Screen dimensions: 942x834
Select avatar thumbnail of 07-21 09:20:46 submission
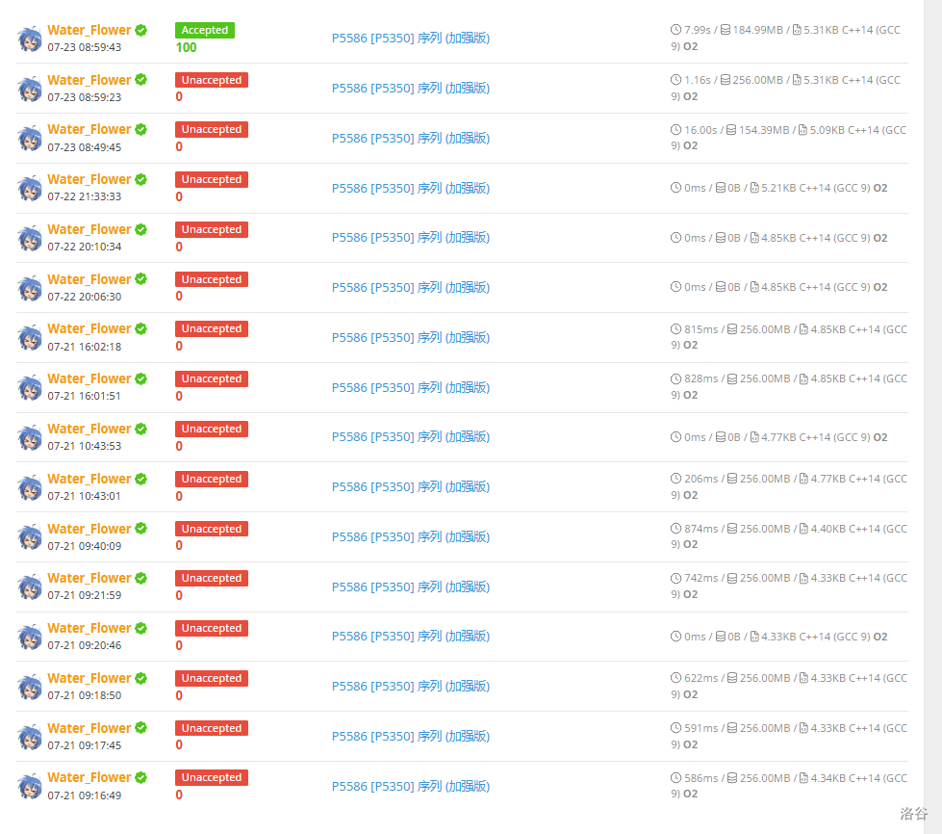[30, 637]
